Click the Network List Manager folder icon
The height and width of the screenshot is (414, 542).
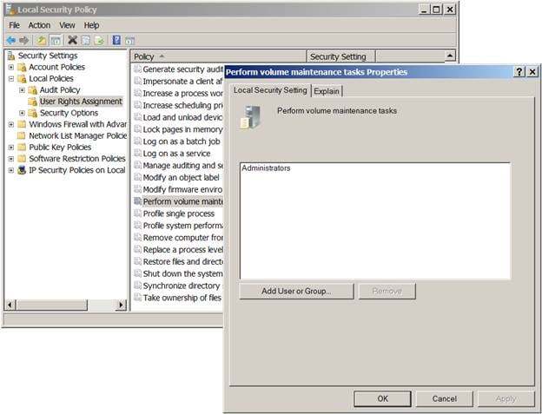point(22,135)
